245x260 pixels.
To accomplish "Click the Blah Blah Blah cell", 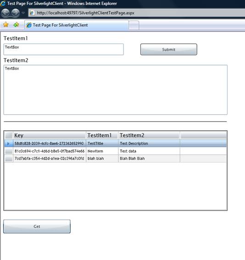I will pyautogui.click(x=149, y=159).
